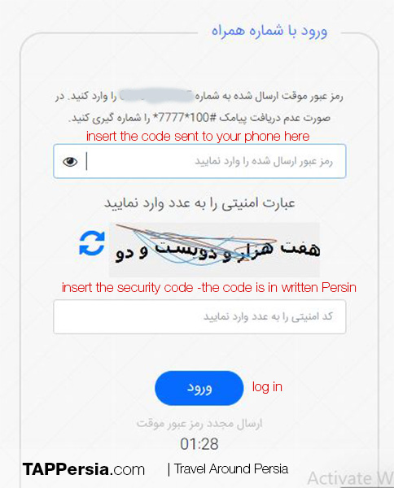Click the TAPPersia.com watermark text

point(84,469)
